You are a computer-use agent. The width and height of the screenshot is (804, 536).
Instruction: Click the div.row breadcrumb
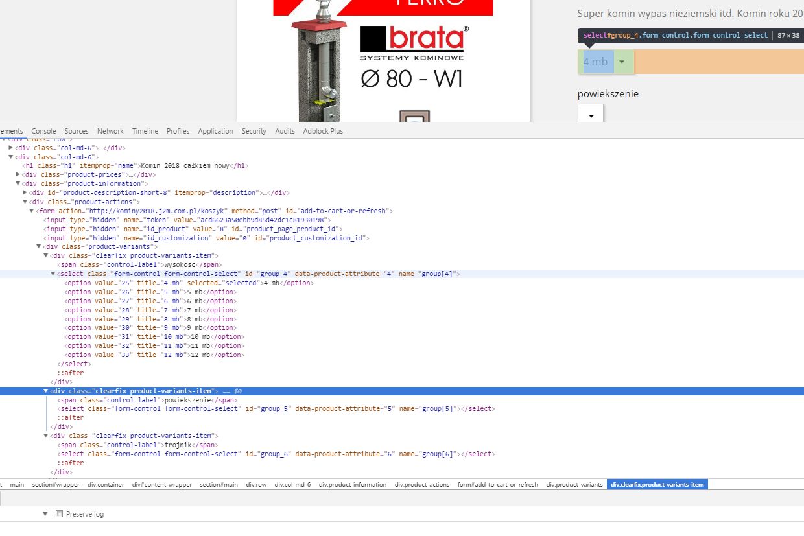[256, 485]
